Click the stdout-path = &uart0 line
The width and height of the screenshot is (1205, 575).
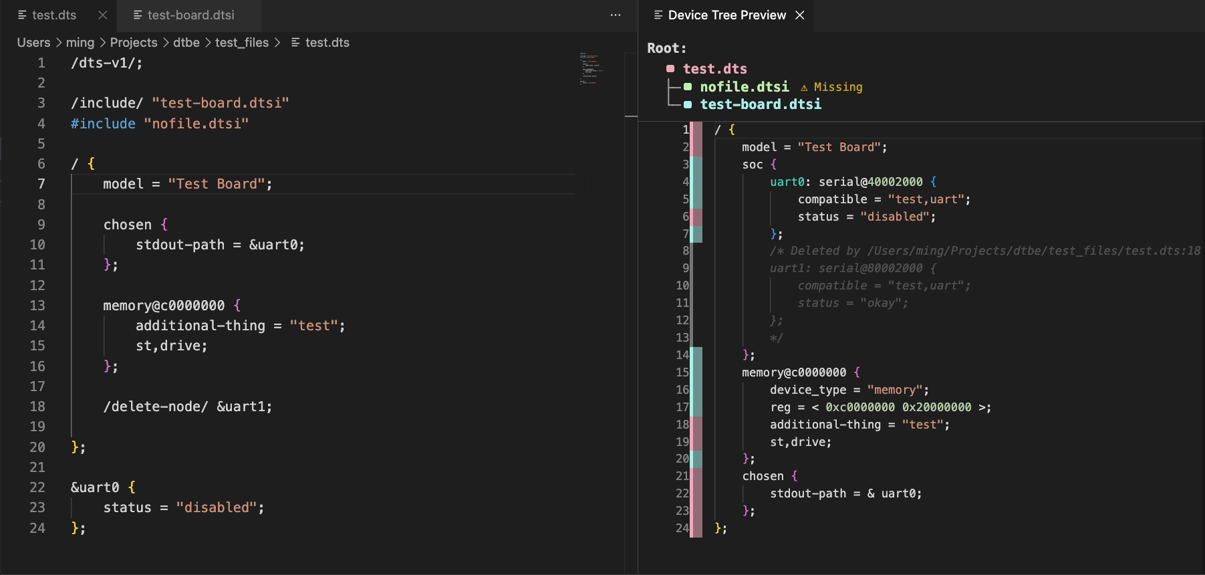coord(220,245)
